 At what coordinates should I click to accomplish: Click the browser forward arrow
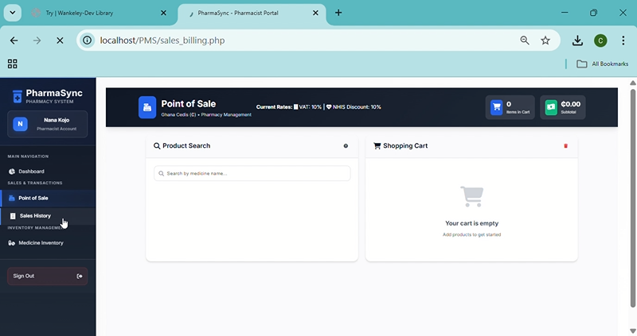[x=37, y=41]
